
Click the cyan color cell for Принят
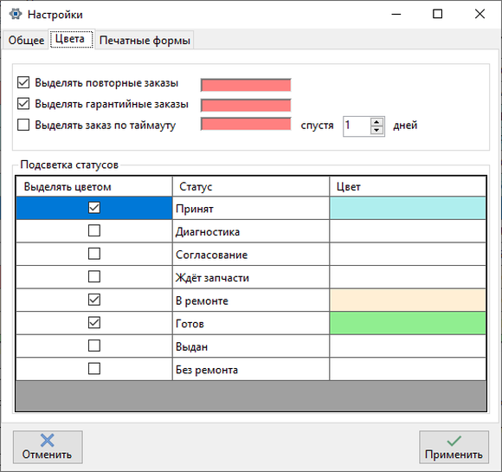(x=408, y=208)
